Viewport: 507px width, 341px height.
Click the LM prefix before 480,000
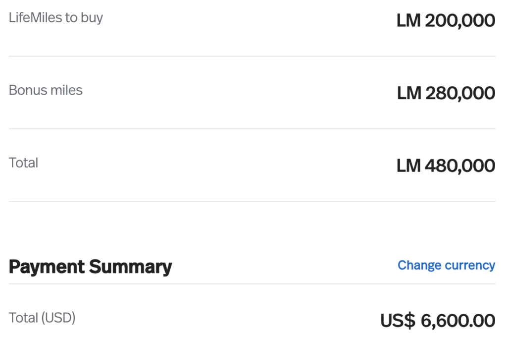(x=408, y=166)
